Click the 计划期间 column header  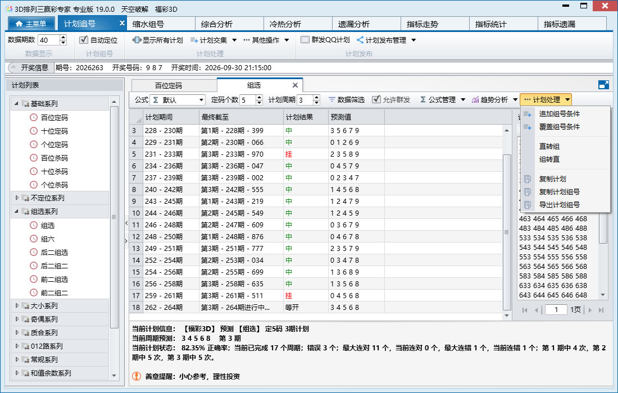click(x=171, y=117)
